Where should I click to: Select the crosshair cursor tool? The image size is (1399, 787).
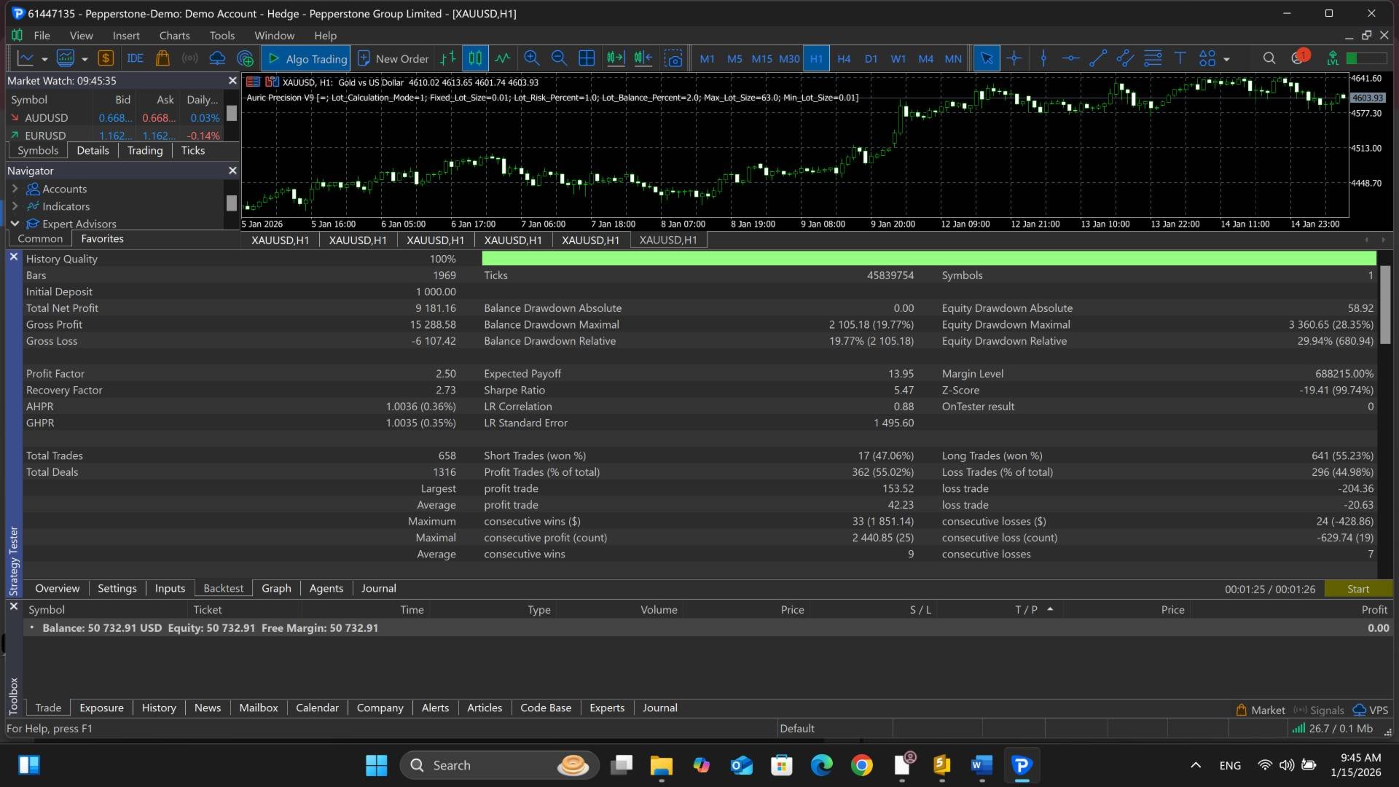1014,58
